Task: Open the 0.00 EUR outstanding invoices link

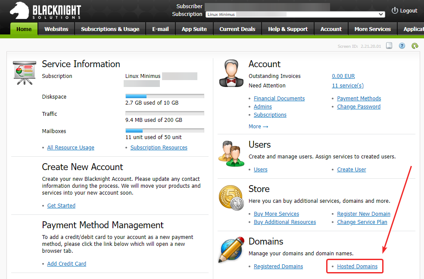Action: [343, 76]
